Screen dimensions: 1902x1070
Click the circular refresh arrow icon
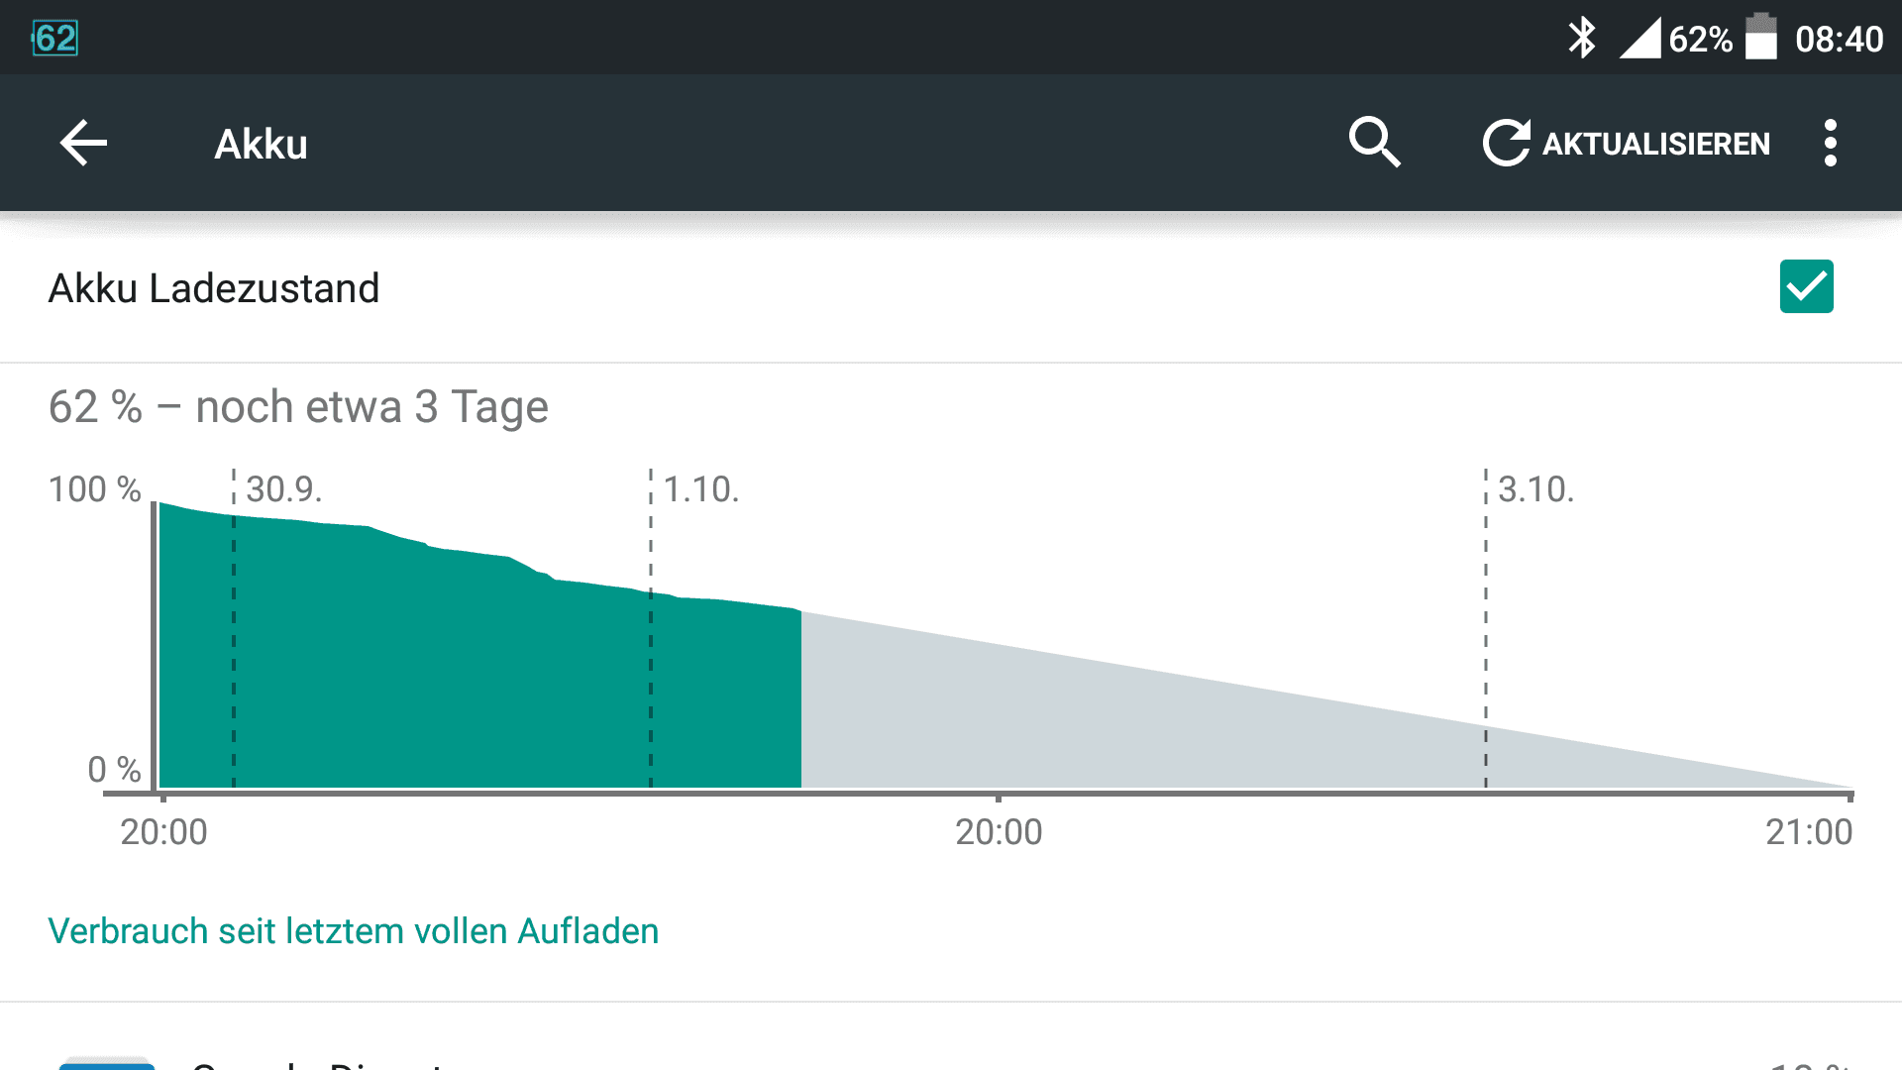(x=1506, y=143)
